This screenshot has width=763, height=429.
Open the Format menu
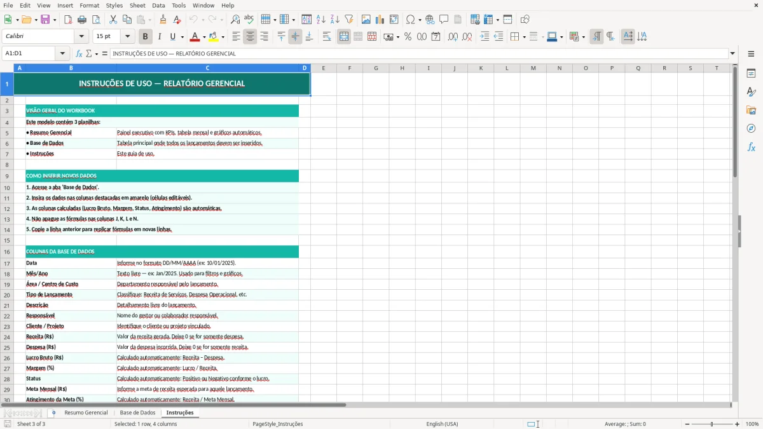[89, 5]
